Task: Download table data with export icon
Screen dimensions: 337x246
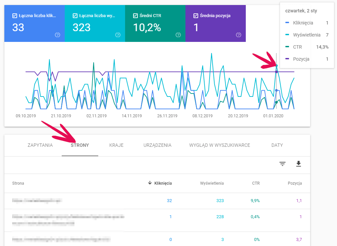Action: point(298,164)
